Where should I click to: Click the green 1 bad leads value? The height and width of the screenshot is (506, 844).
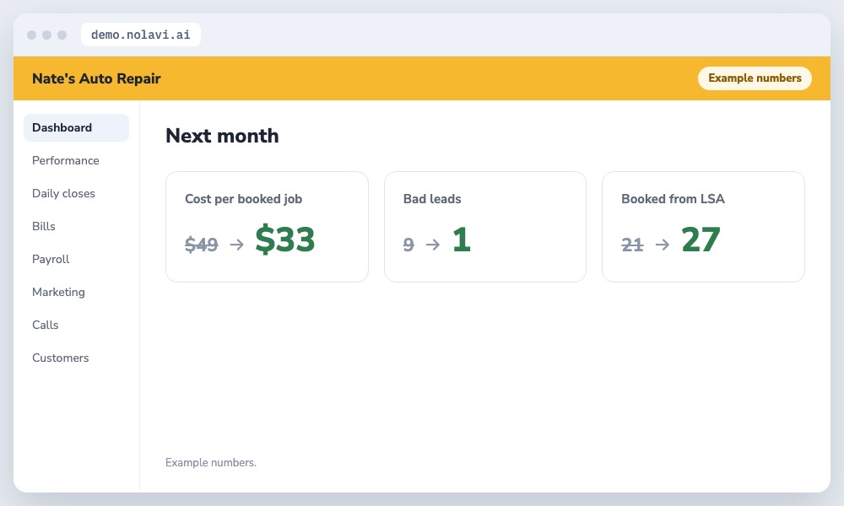462,240
